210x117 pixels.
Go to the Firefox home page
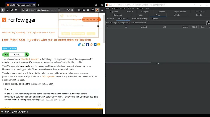(x=16, y=10)
